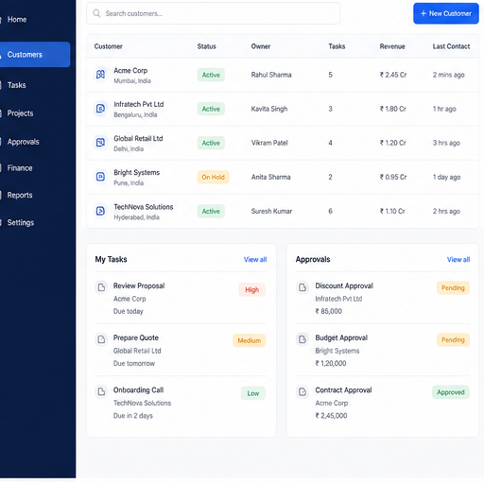Viewport: 484px width, 484px height.
Task: Navigate to Finance in the sidebar
Action: [x=20, y=168]
